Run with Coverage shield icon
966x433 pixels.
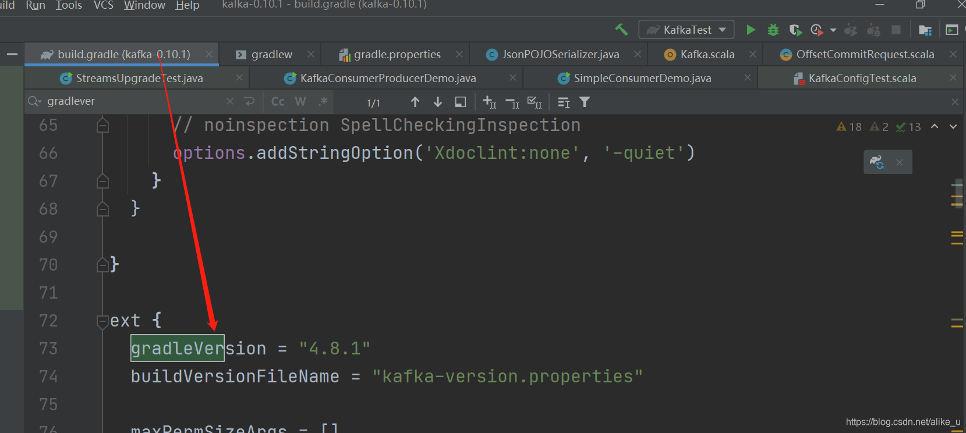point(795,30)
